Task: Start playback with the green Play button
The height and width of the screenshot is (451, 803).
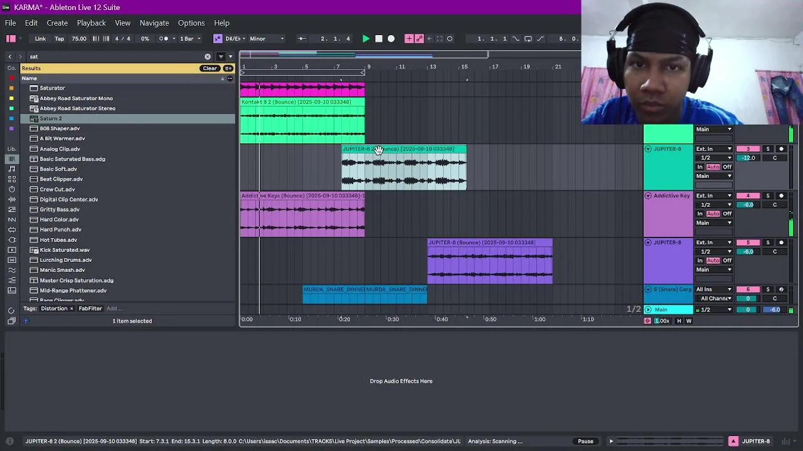Action: click(x=366, y=39)
